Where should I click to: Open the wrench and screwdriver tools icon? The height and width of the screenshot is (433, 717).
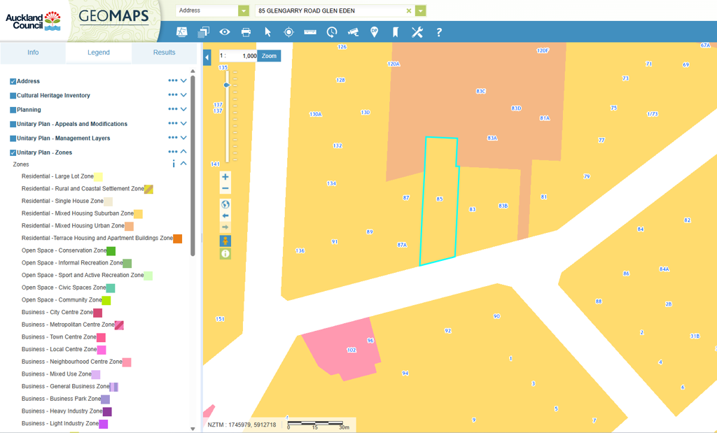(x=417, y=32)
